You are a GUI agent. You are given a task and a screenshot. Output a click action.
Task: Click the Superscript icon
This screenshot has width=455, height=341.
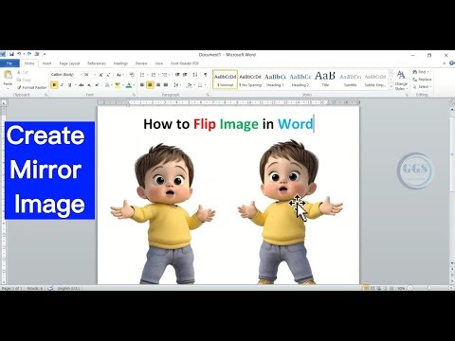tap(97, 85)
